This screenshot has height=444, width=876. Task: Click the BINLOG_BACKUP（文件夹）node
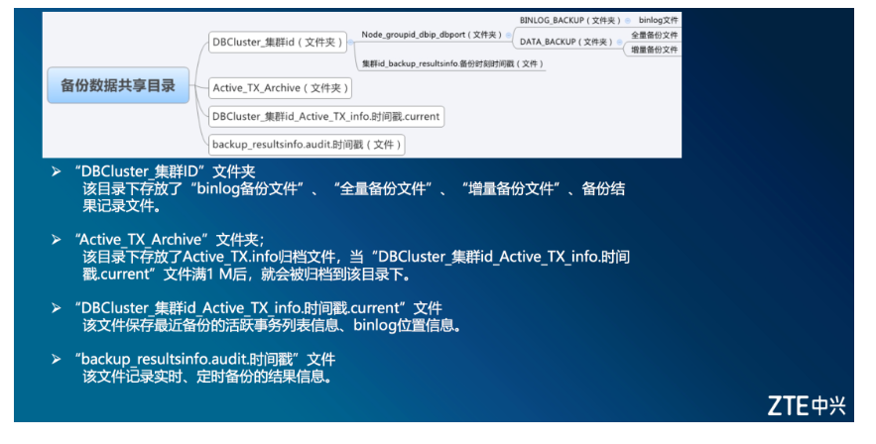[x=569, y=21]
